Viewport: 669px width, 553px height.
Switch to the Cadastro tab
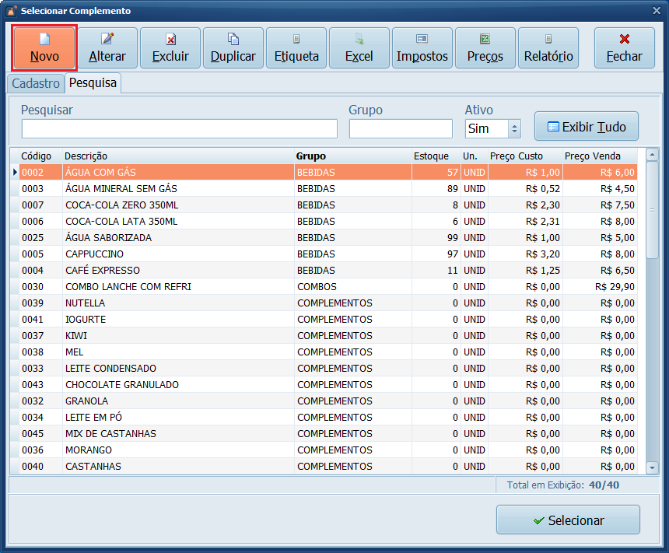[36, 83]
